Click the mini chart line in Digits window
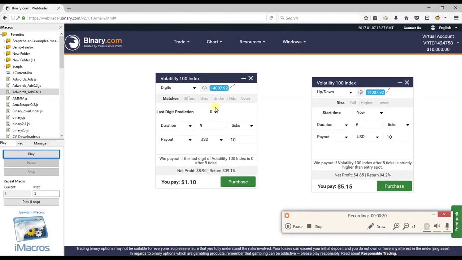The image size is (462, 260). pyautogui.click(x=232, y=87)
